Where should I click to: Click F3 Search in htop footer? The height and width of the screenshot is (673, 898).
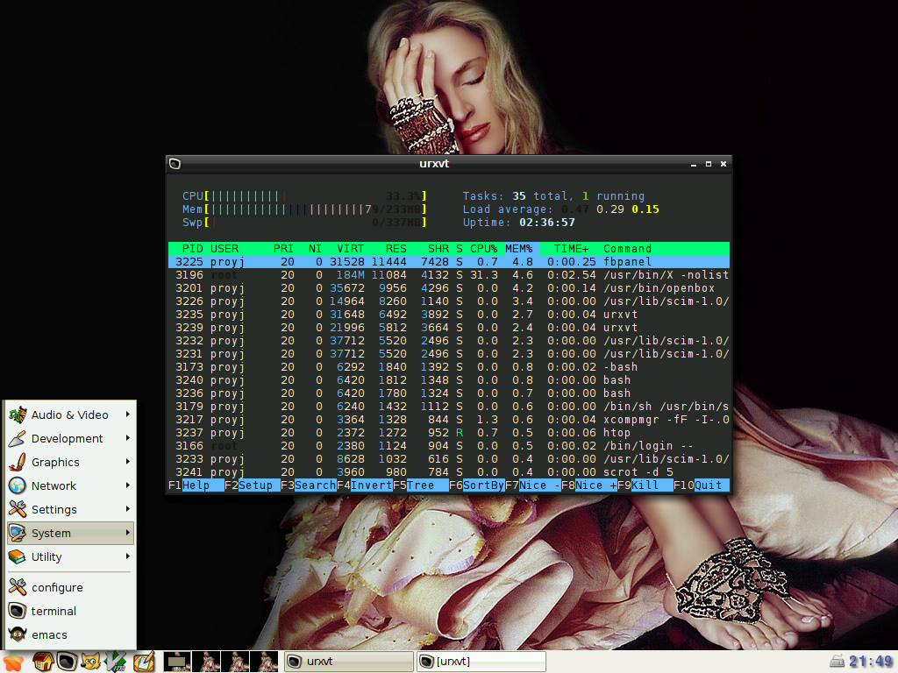308,485
